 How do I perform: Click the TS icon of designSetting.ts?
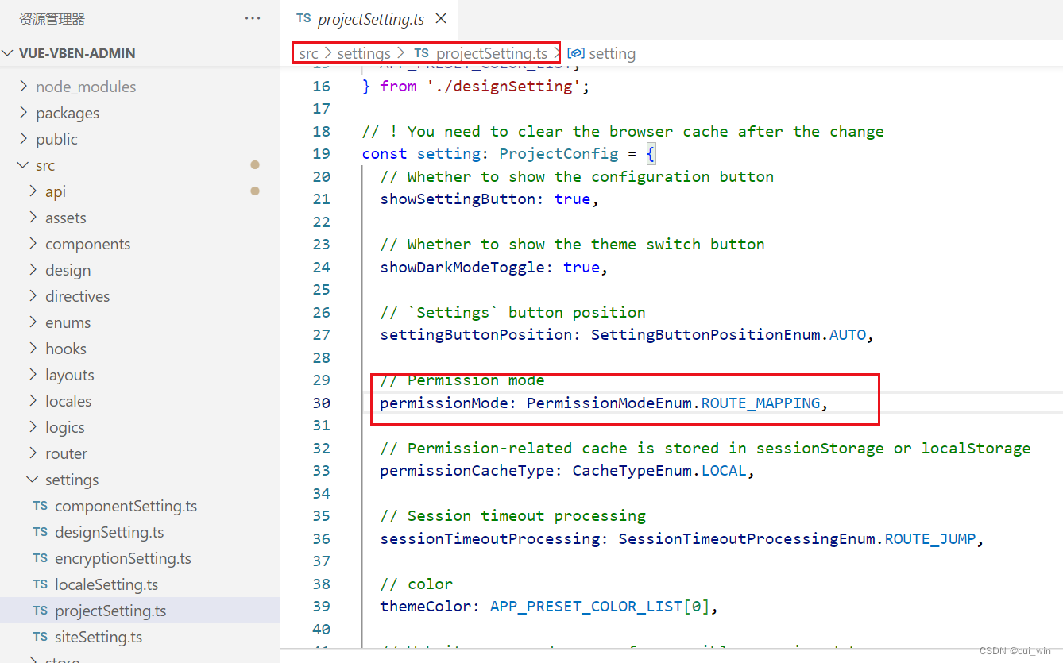pos(41,532)
